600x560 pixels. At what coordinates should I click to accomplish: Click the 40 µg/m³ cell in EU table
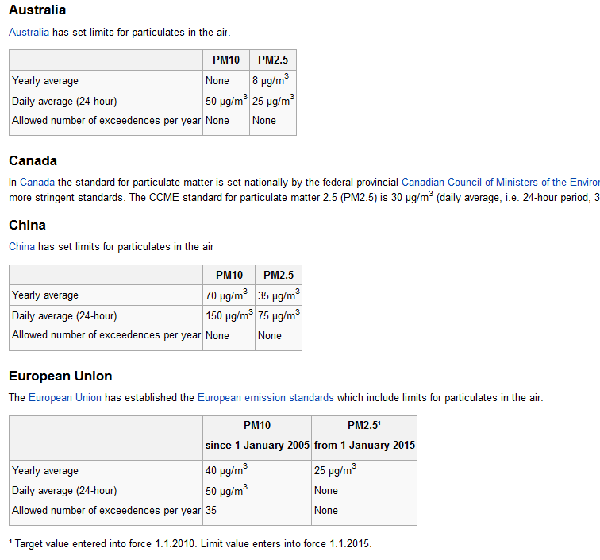click(x=226, y=470)
